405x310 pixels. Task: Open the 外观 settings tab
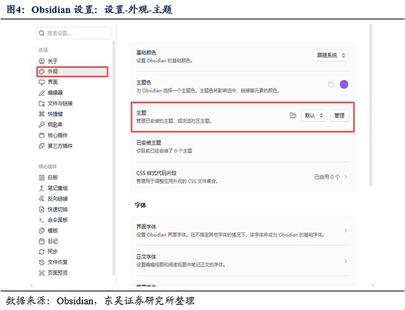[72, 72]
